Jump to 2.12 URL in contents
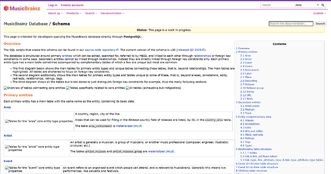 tap(246, 95)
